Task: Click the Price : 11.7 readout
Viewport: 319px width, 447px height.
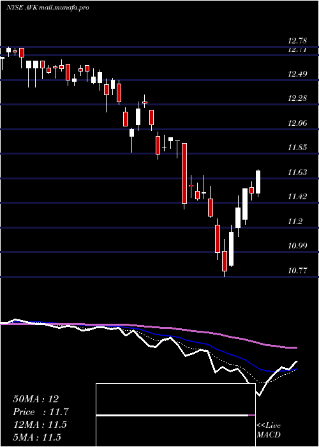Action: pos(41,412)
